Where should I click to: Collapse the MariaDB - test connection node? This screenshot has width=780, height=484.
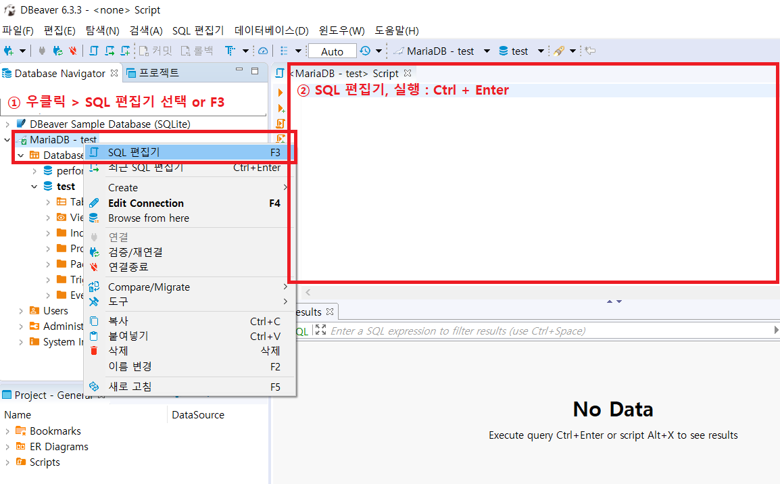(x=7, y=139)
